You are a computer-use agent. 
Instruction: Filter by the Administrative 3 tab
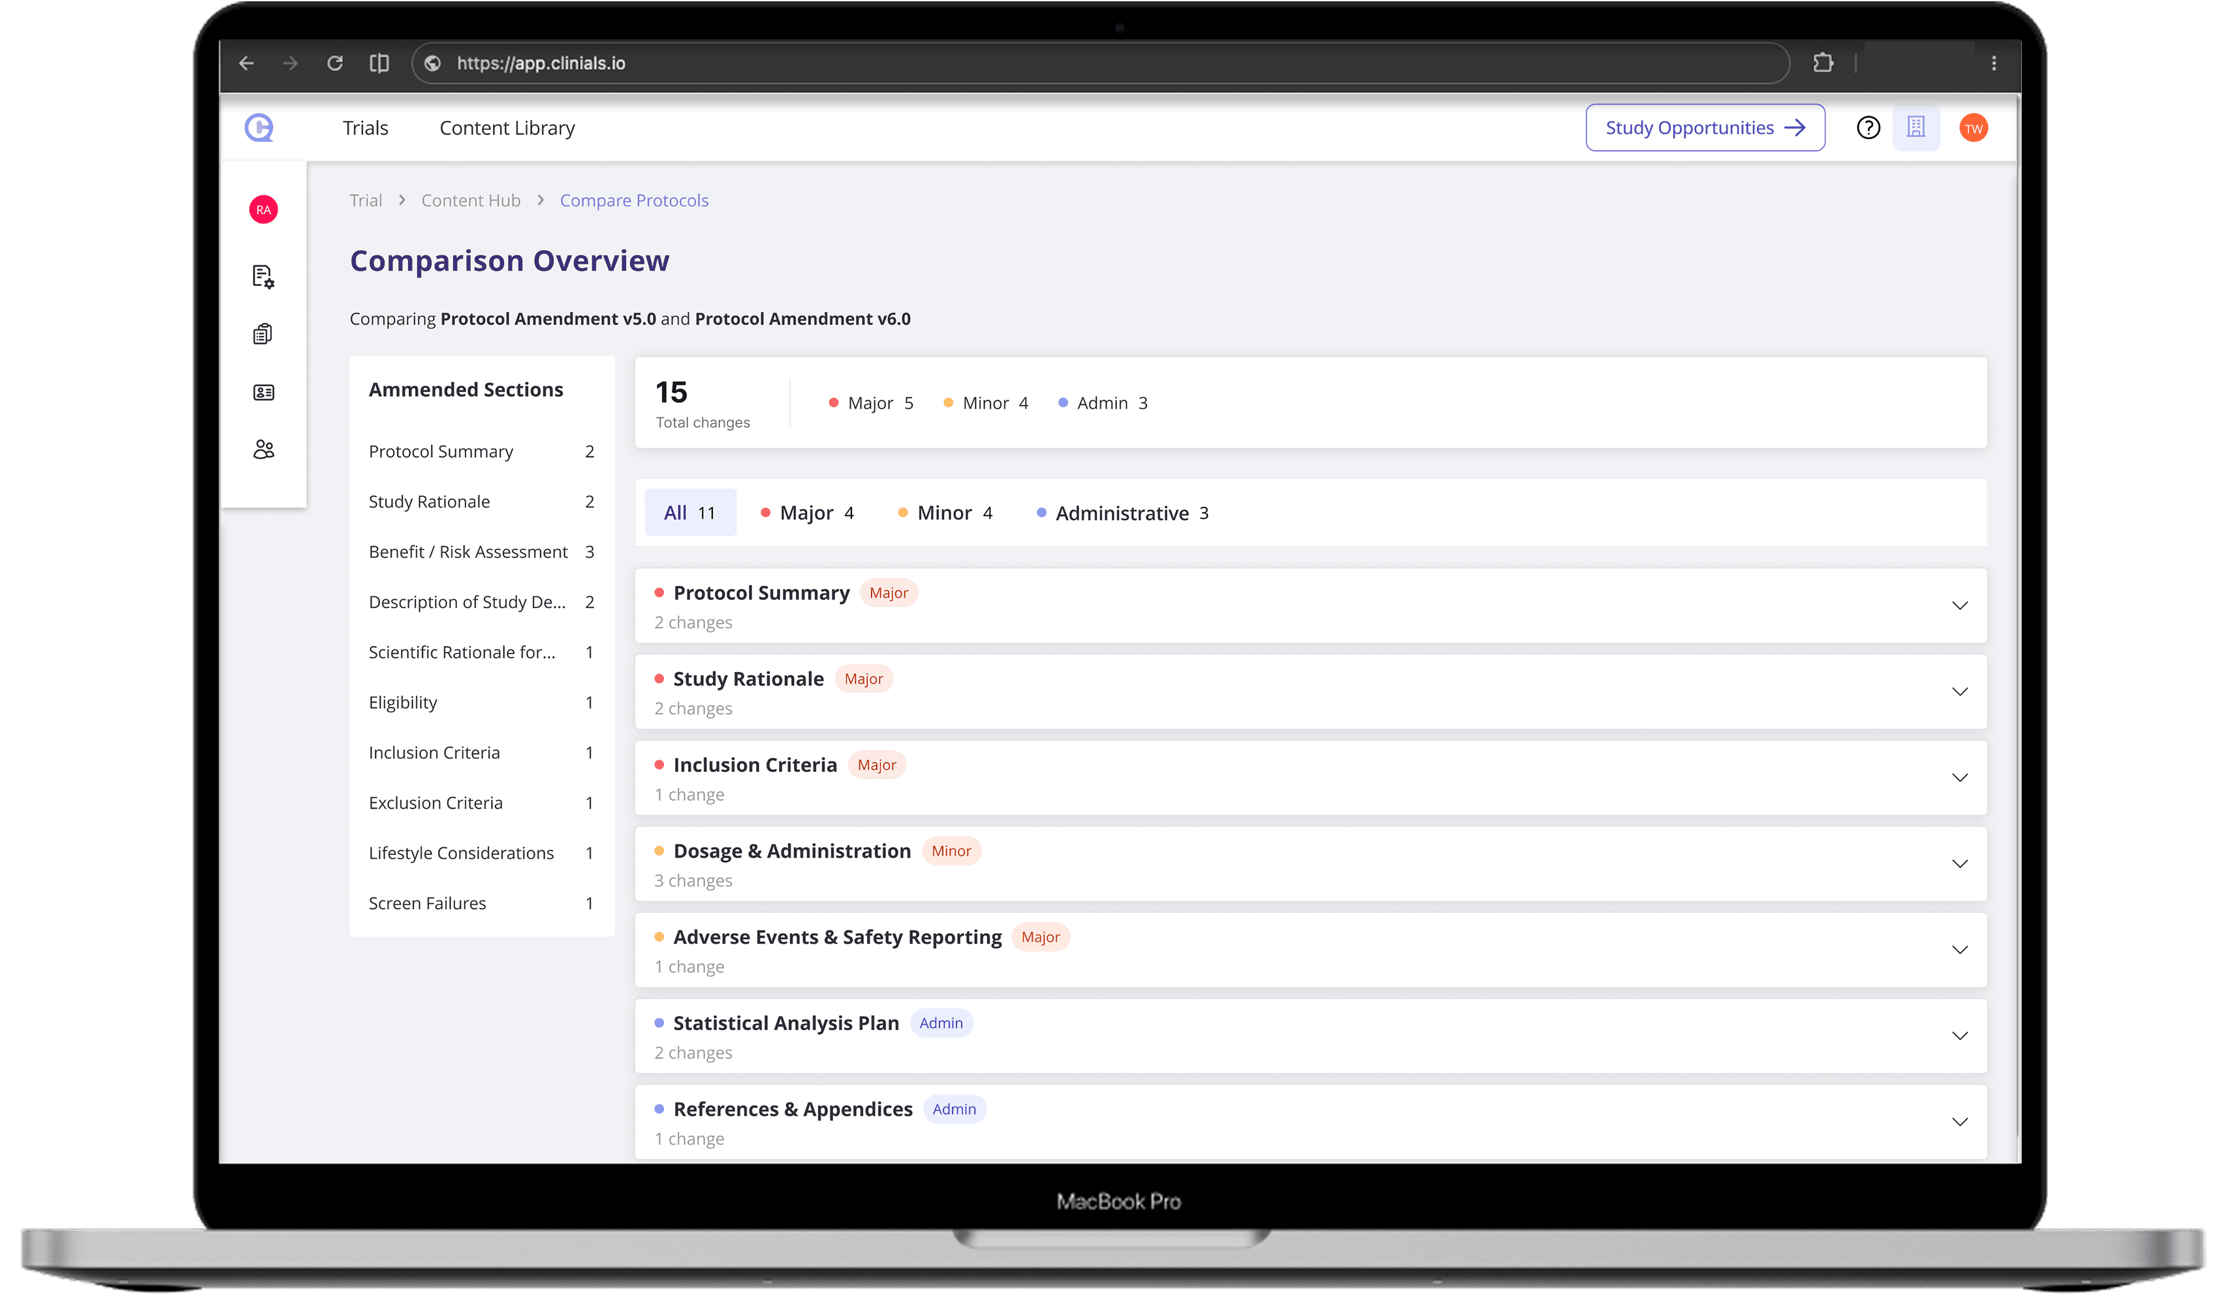tap(1122, 513)
